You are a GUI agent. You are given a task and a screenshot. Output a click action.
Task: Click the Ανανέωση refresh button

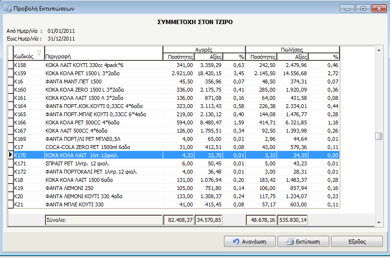pos(250,241)
